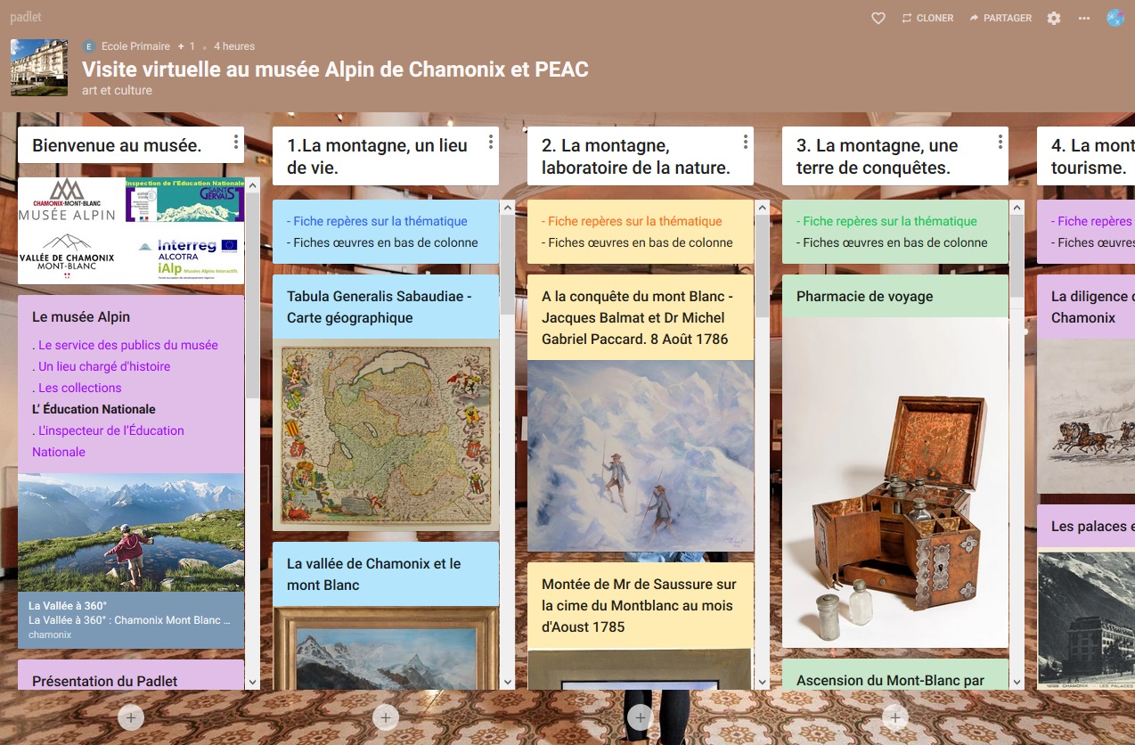Image resolution: width=1135 pixels, height=745 pixels.
Task: Click the padlet logo text
Action: (x=26, y=17)
